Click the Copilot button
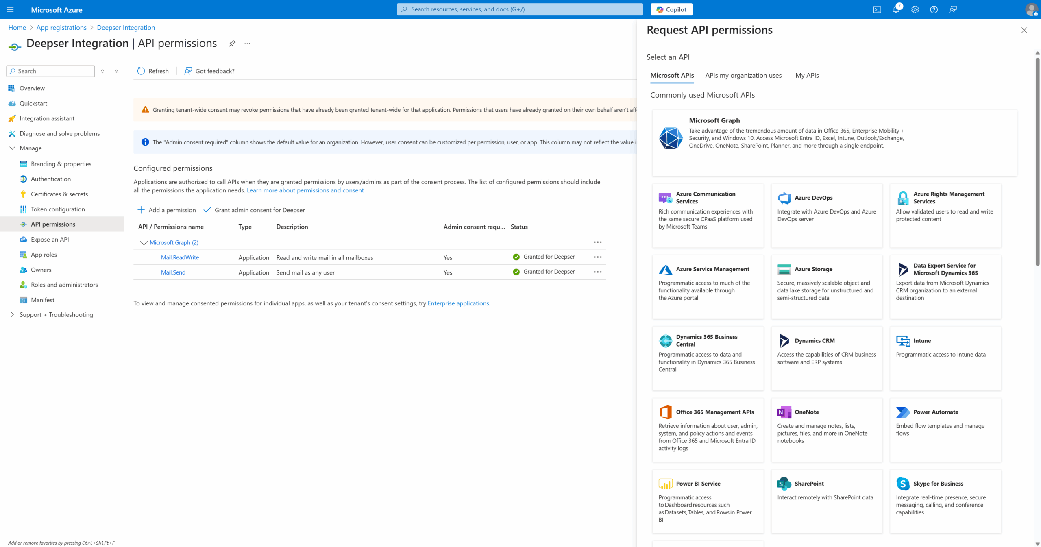The width and height of the screenshot is (1041, 547). [x=671, y=9]
